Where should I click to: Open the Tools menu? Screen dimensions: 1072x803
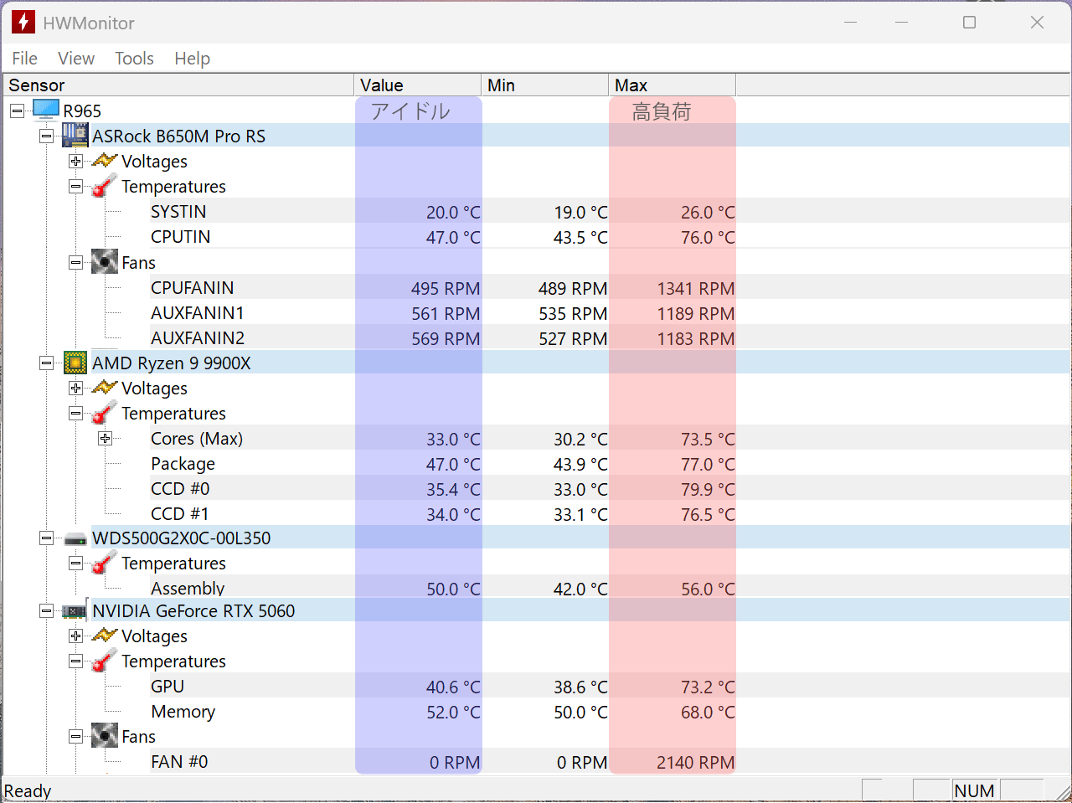pos(134,59)
